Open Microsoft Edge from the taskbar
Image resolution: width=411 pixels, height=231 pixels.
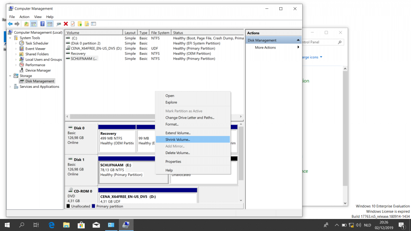pyautogui.click(x=51, y=225)
